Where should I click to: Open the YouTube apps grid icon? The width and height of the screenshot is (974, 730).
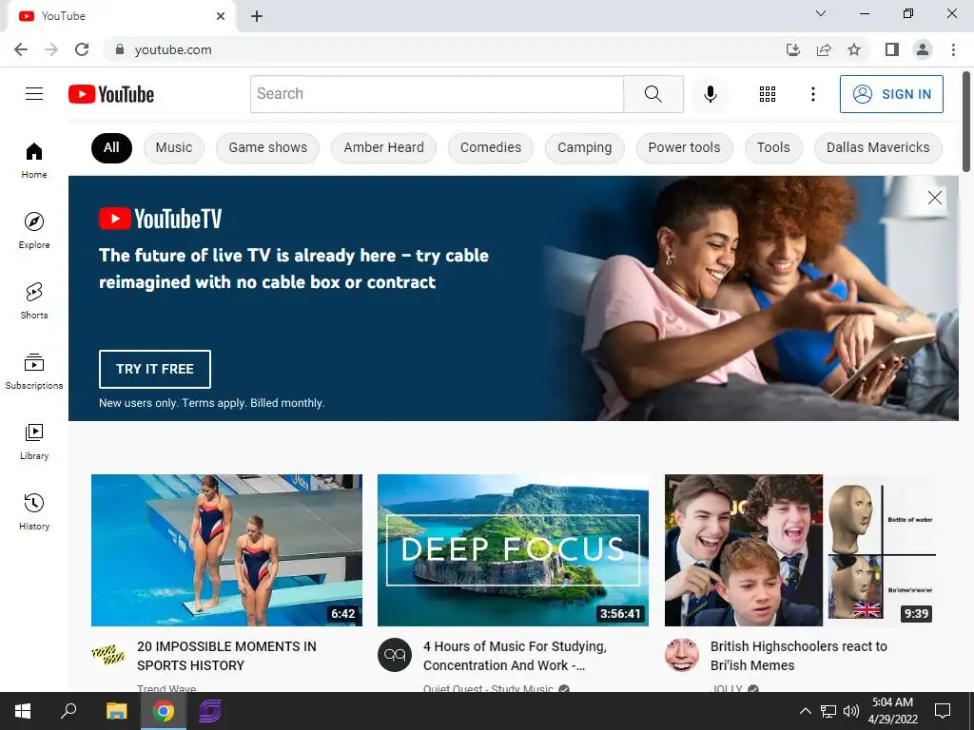click(768, 94)
